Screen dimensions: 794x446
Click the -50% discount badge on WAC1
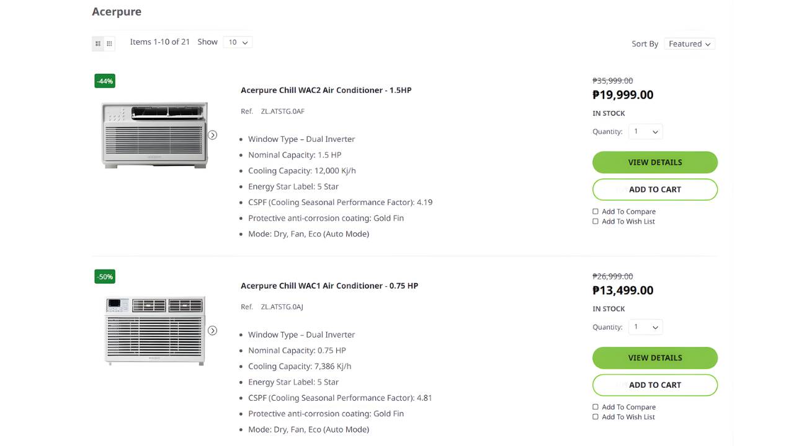click(104, 276)
